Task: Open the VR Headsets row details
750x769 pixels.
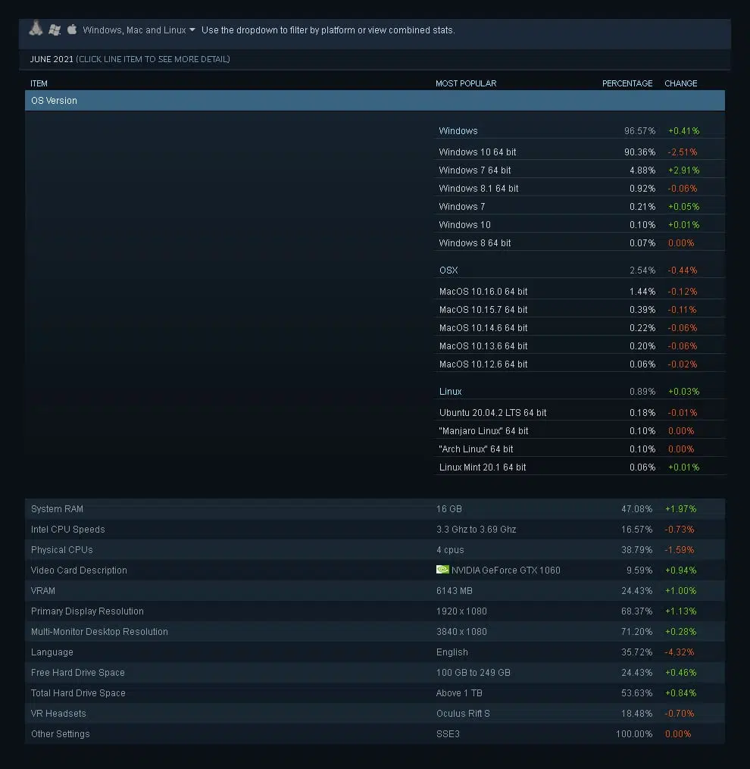Action: coord(375,714)
